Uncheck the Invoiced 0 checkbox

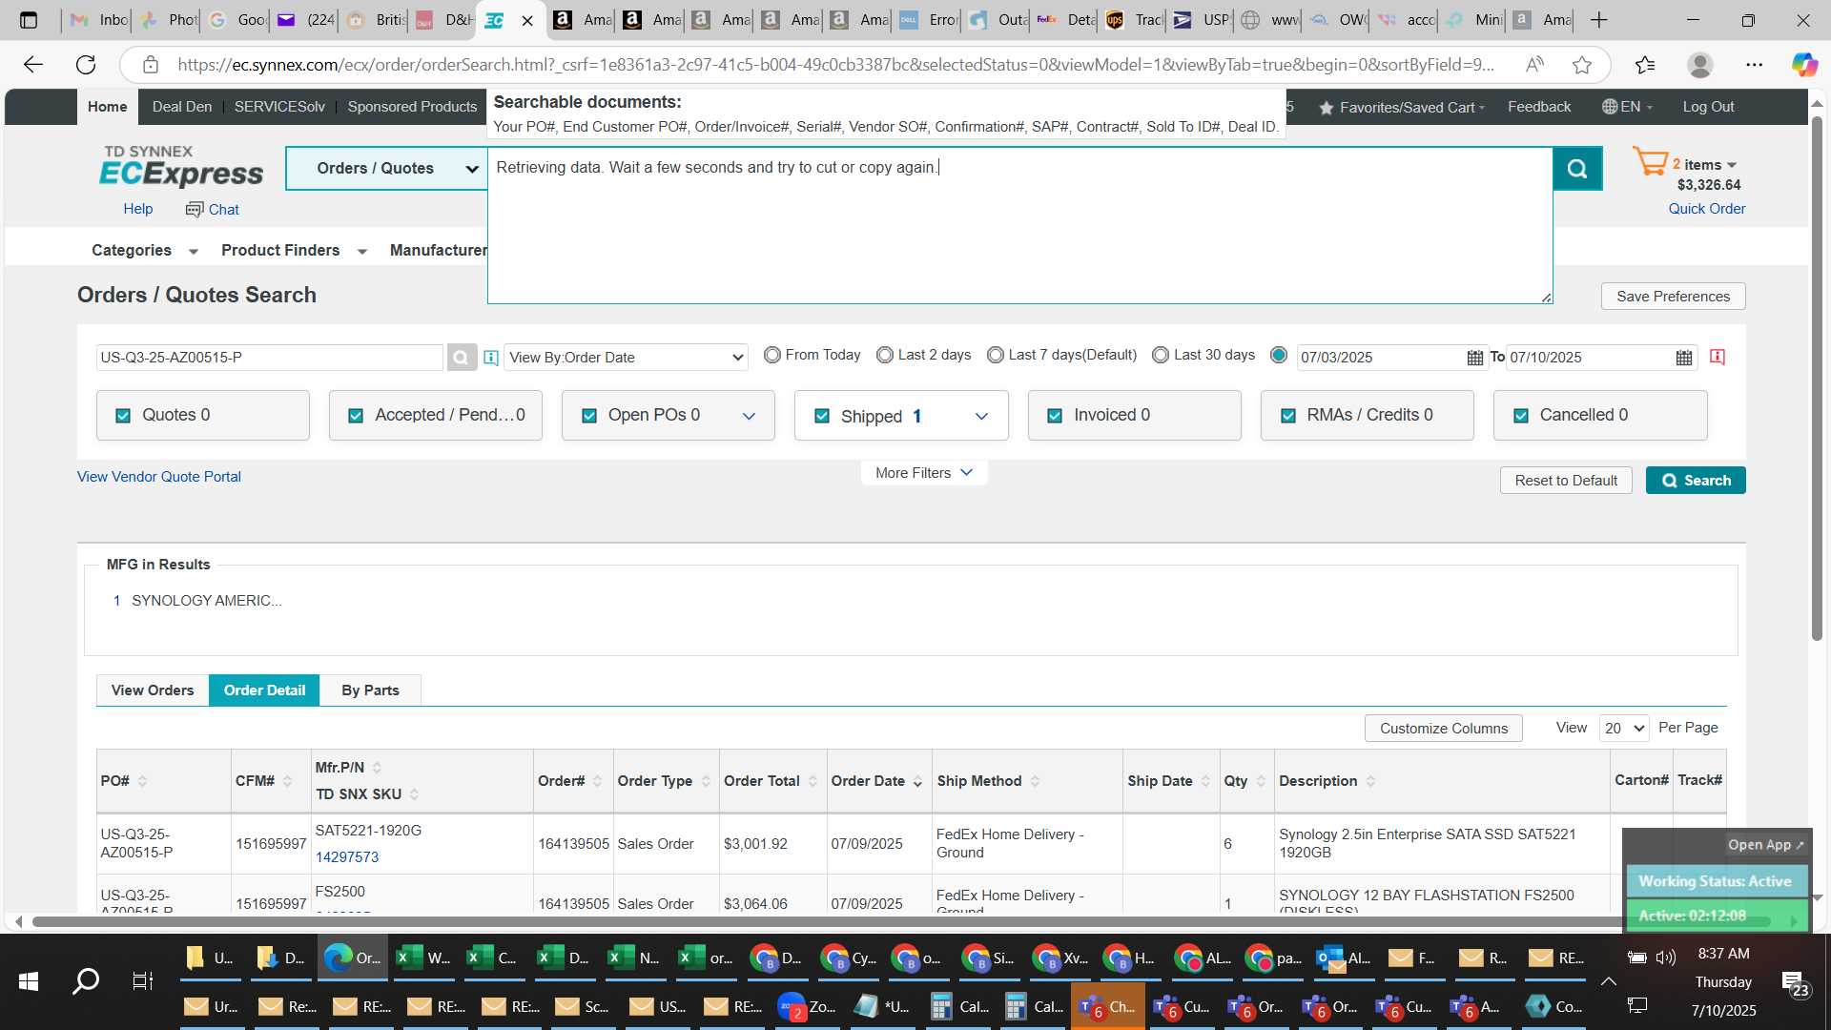[x=1055, y=416]
